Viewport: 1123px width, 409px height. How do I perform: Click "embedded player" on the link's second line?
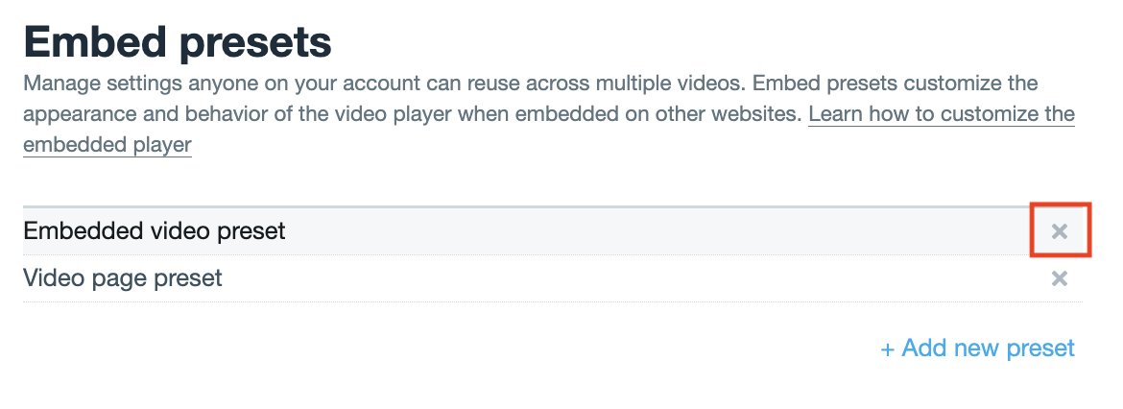(107, 145)
